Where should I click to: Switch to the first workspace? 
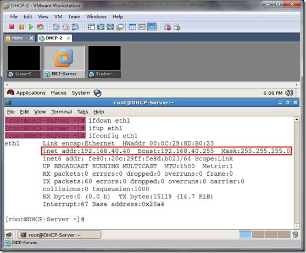click(246, 234)
